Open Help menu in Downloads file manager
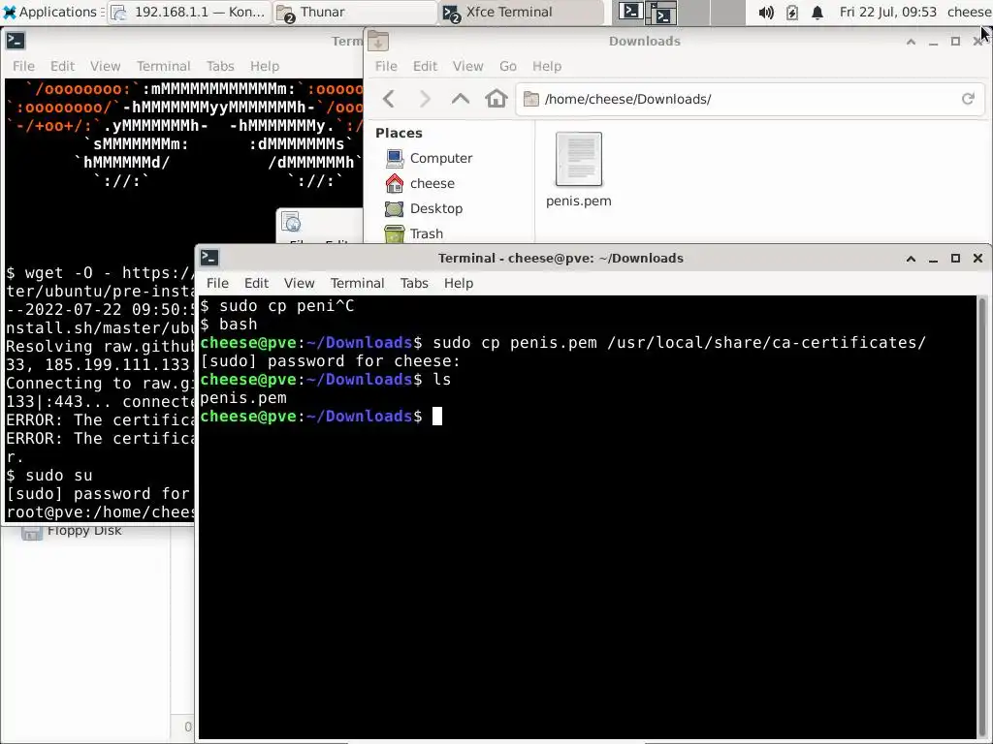 click(x=547, y=66)
